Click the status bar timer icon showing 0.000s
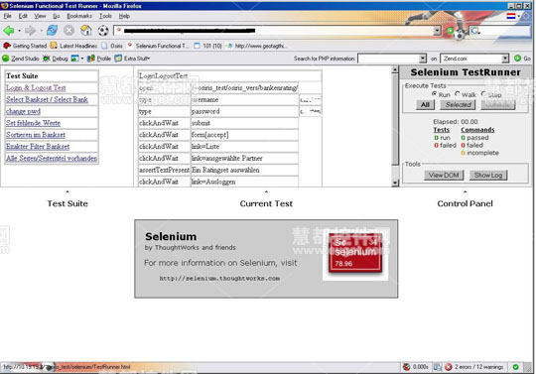Screen dimensions: 536x374 406,367
